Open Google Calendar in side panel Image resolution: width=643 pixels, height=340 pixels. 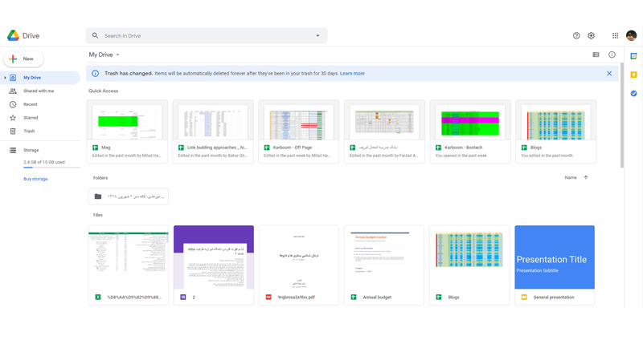coord(634,56)
